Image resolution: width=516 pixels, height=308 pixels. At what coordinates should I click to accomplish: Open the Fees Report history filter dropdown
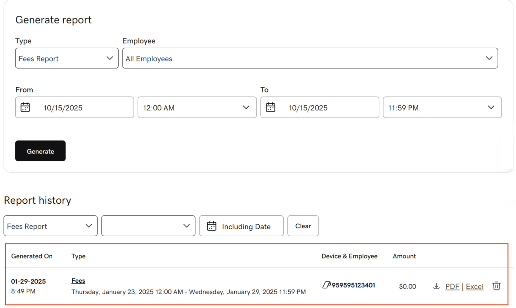50,226
